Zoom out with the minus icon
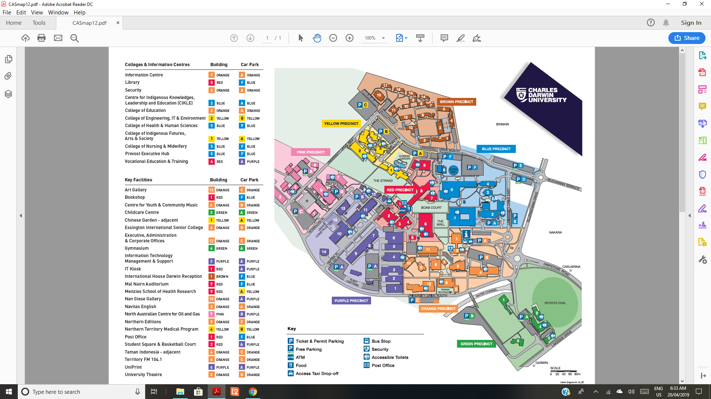 (x=333, y=38)
